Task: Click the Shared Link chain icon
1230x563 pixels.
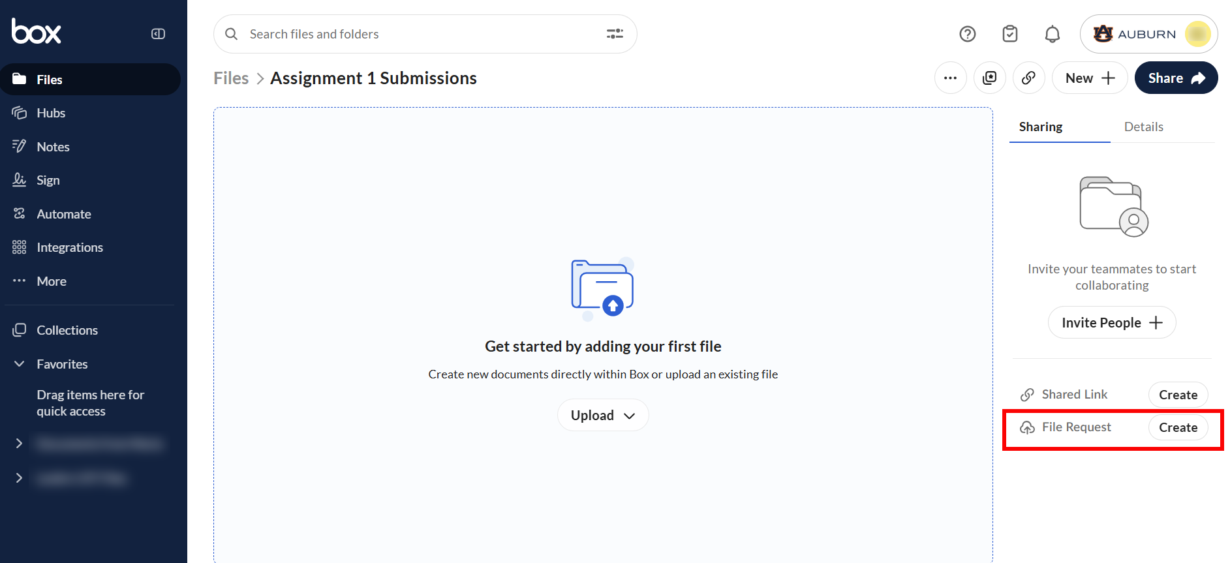Action: pos(1027,395)
